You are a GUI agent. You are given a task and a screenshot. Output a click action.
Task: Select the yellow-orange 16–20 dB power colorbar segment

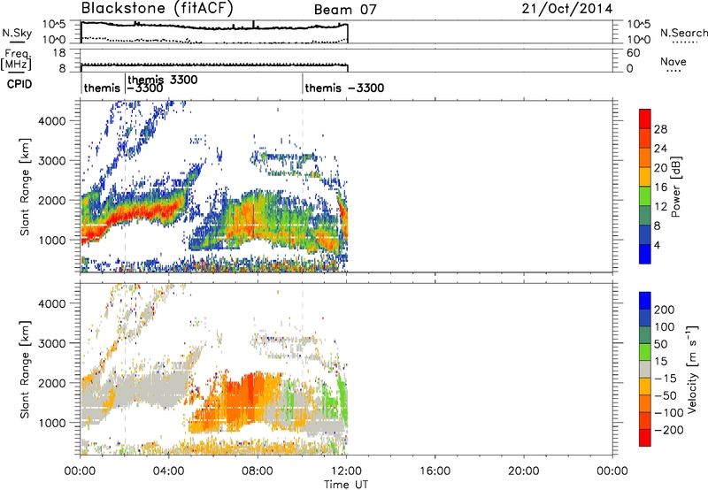coord(645,177)
